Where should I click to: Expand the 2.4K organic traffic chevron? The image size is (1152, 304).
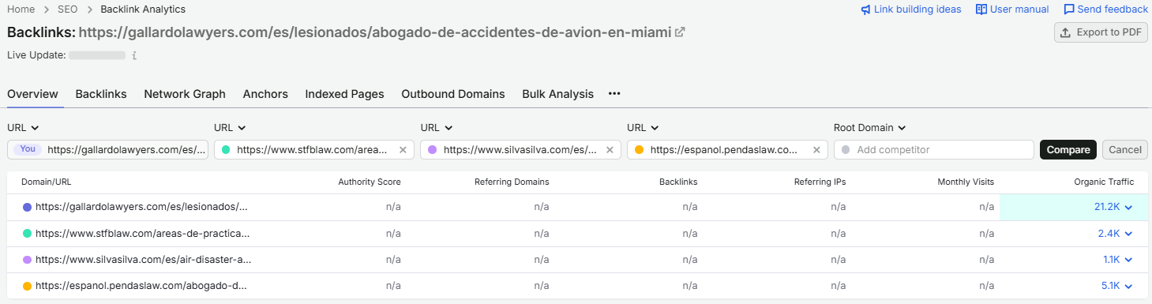click(x=1128, y=234)
